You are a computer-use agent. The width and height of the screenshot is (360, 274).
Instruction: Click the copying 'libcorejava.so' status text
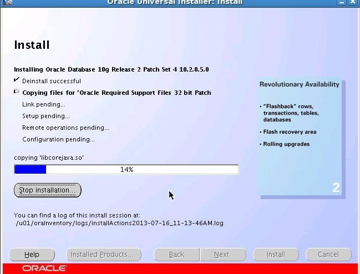tap(49, 158)
